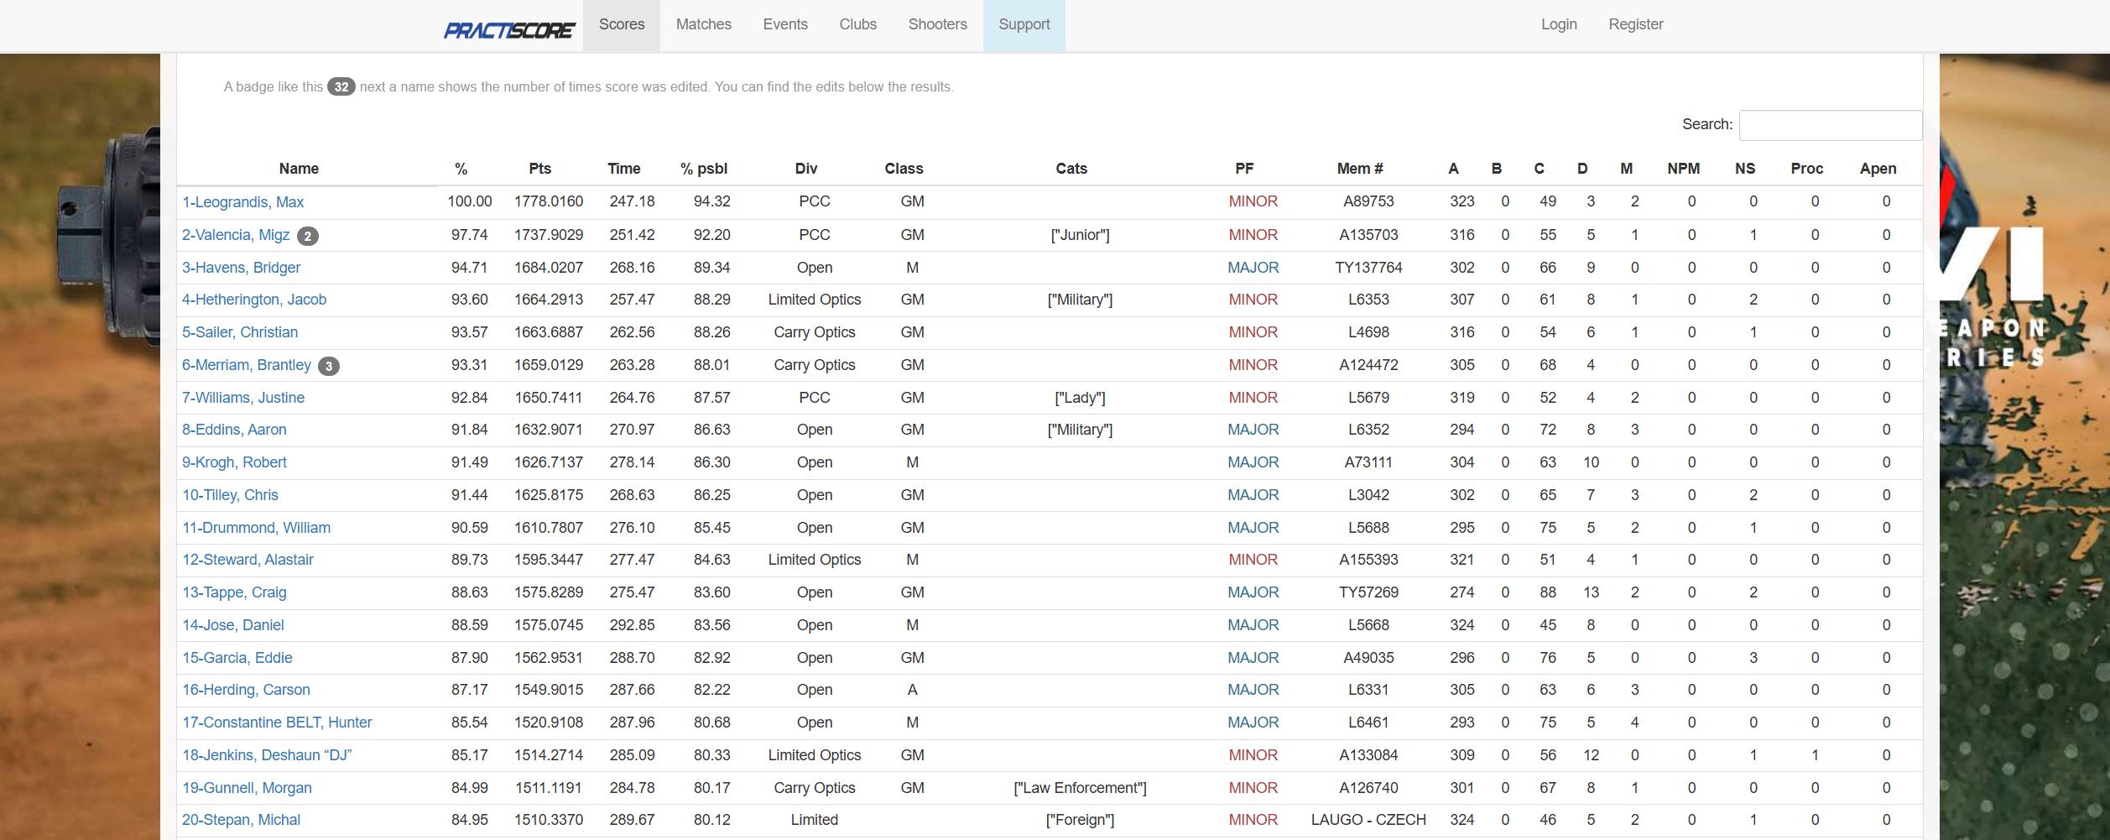Image resolution: width=2110 pixels, height=840 pixels.
Task: Click ["Junior"] category for Valencia, Migz
Action: 1080,235
